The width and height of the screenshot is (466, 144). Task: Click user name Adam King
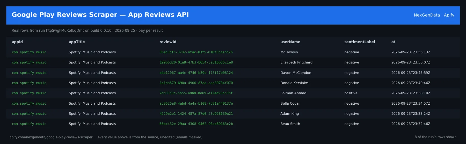289,114
